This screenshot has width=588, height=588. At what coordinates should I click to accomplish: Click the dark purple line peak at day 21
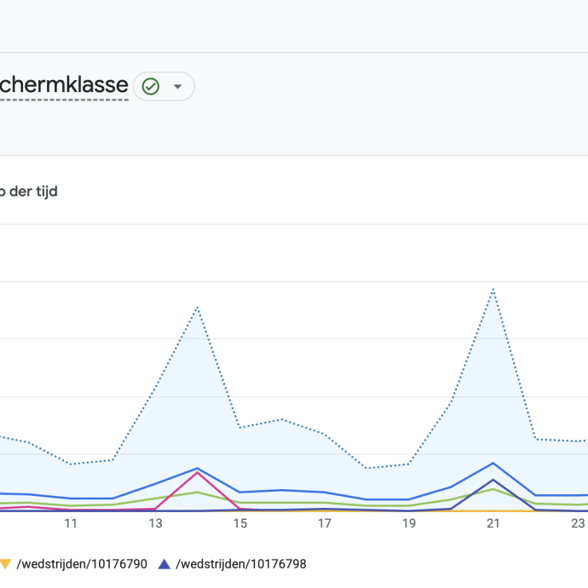point(493,480)
